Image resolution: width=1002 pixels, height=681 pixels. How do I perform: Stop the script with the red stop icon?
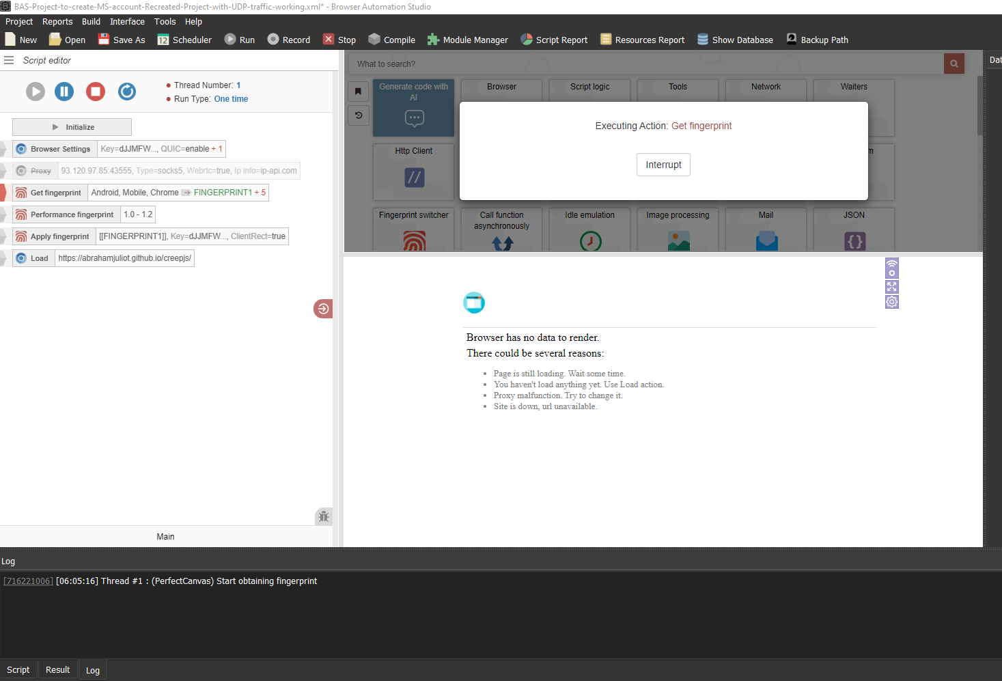coord(96,92)
